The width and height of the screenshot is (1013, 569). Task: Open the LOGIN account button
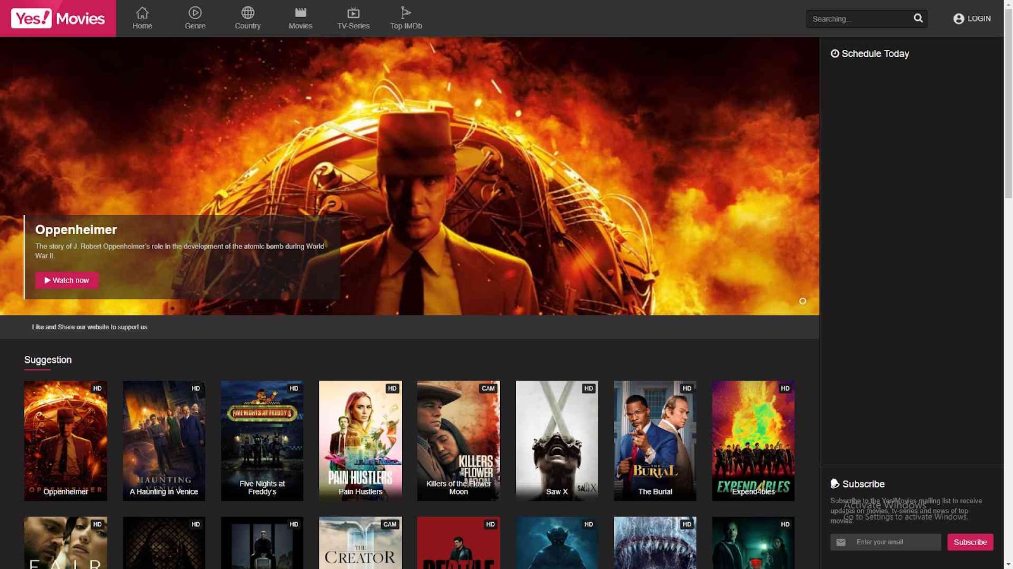pos(972,19)
